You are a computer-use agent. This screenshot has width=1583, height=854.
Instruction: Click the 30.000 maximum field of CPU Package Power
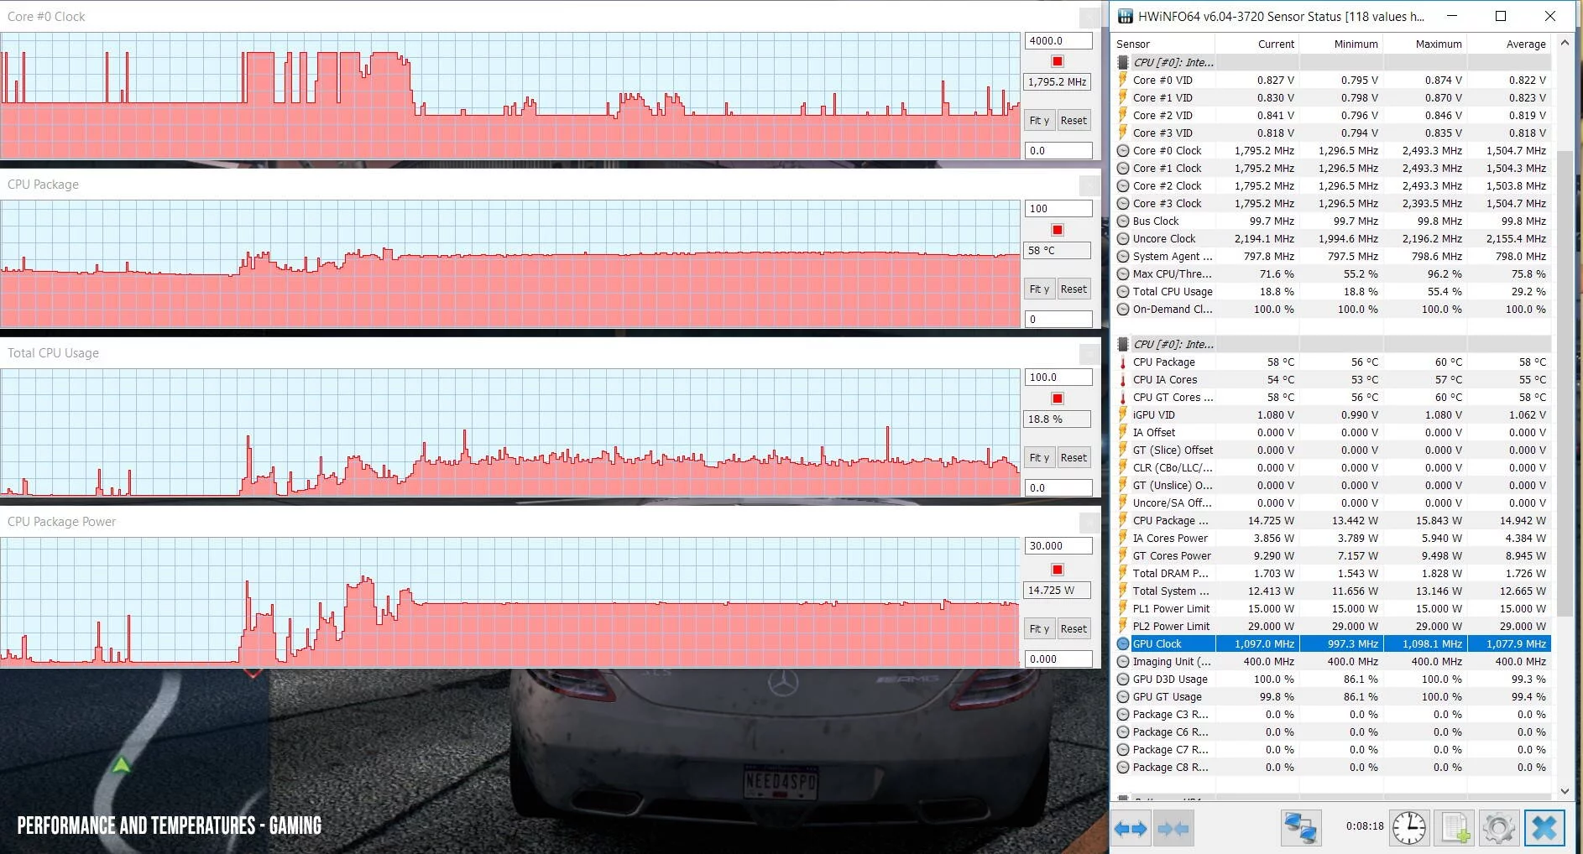click(1058, 545)
